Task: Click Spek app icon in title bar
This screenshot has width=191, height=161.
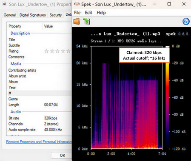Action: (77, 4)
